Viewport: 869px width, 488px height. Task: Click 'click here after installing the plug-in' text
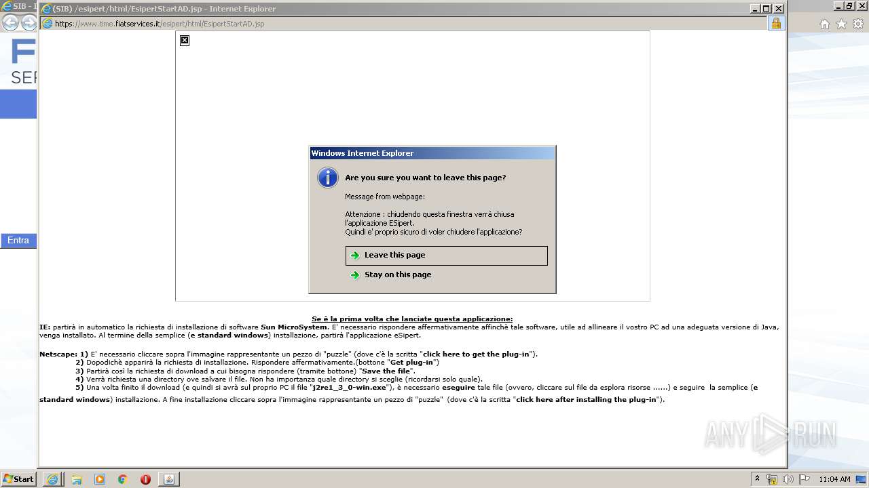point(586,400)
